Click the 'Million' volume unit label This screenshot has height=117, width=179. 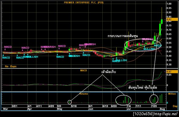point(172,94)
